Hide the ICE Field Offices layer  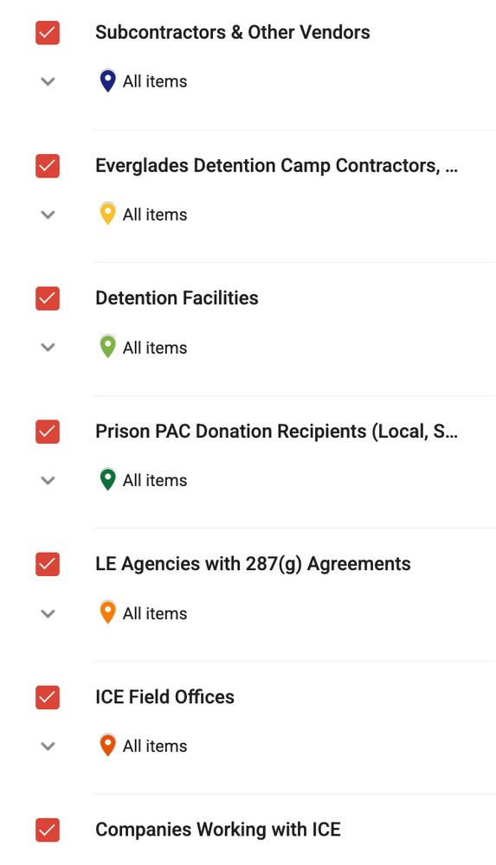(x=48, y=697)
